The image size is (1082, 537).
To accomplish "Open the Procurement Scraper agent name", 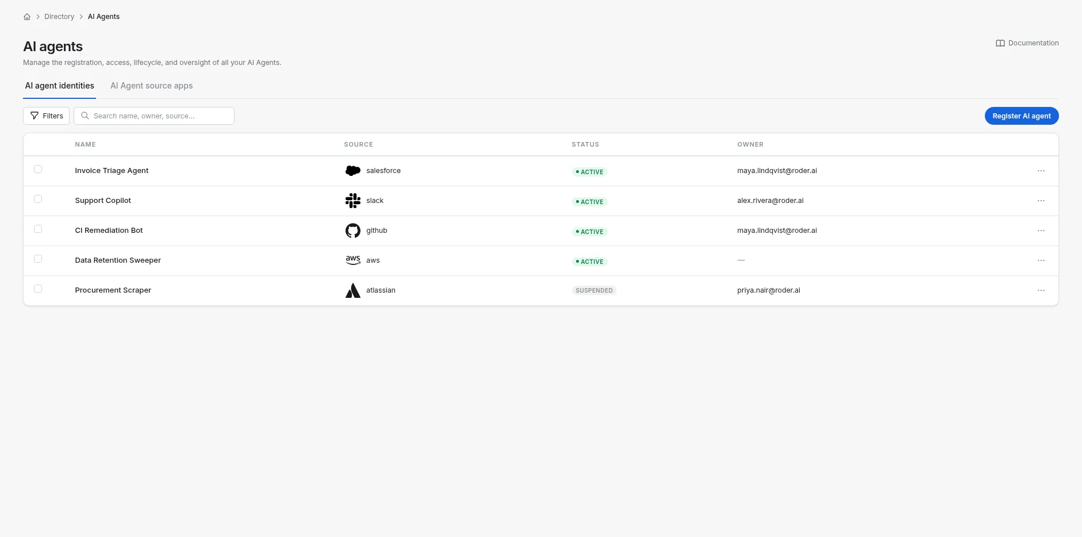I will click(113, 290).
